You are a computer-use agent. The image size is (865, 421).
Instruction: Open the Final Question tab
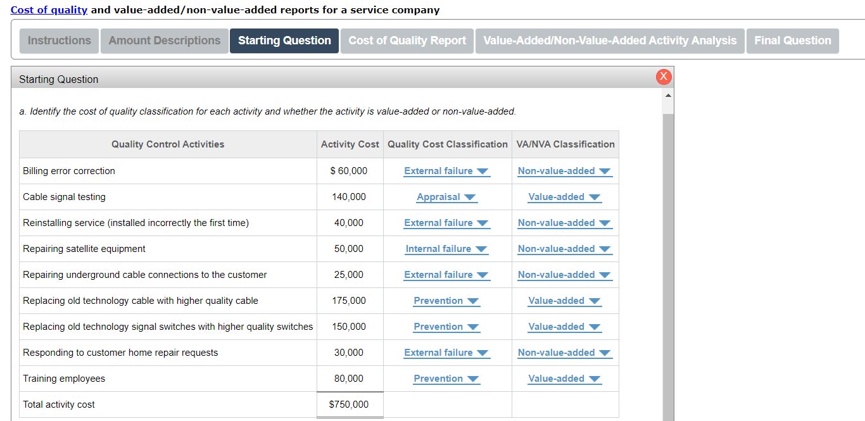tap(792, 41)
